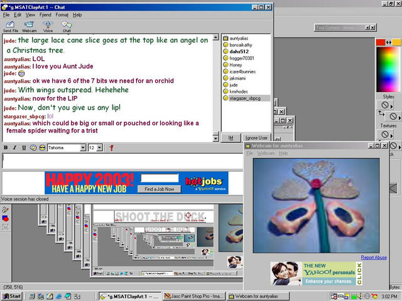Screen dimensions: 402x301
Task: Click the Yahoo Messenger tray icon
Action: [x=374, y=297]
